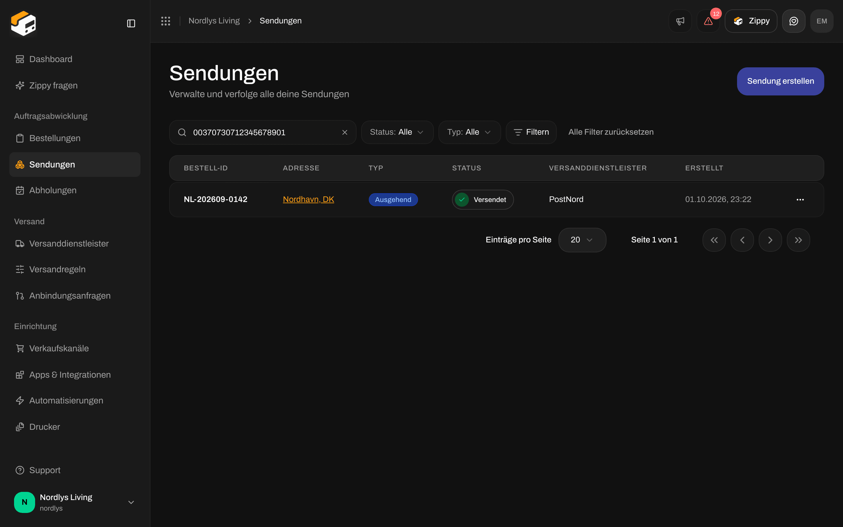Go to first page of results
This screenshot has width=843, height=527.
714,240
